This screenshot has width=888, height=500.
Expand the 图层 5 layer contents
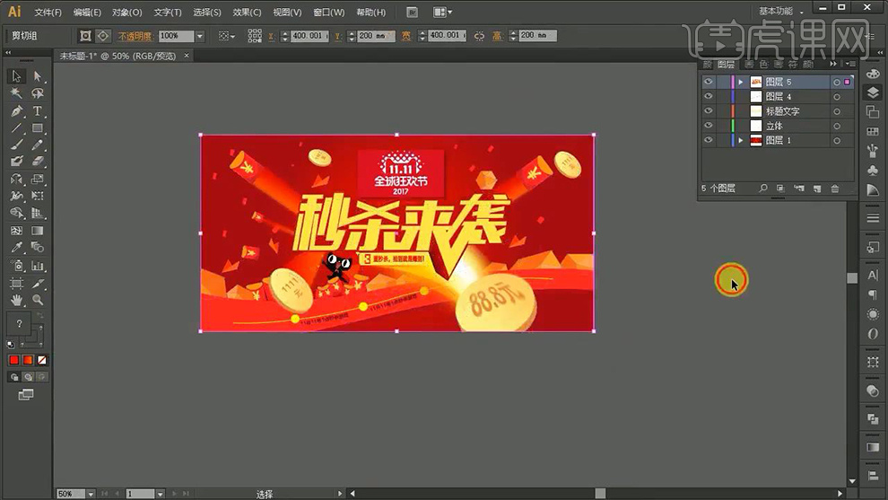click(740, 83)
